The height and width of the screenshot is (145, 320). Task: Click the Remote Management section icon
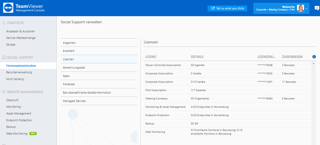coord(4,92)
